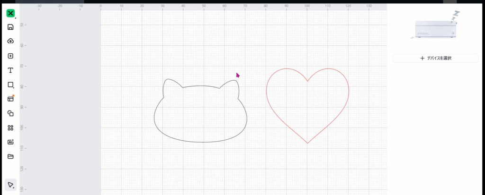Open the folder projects icon
This screenshot has height=195, width=485.
pos(10,156)
